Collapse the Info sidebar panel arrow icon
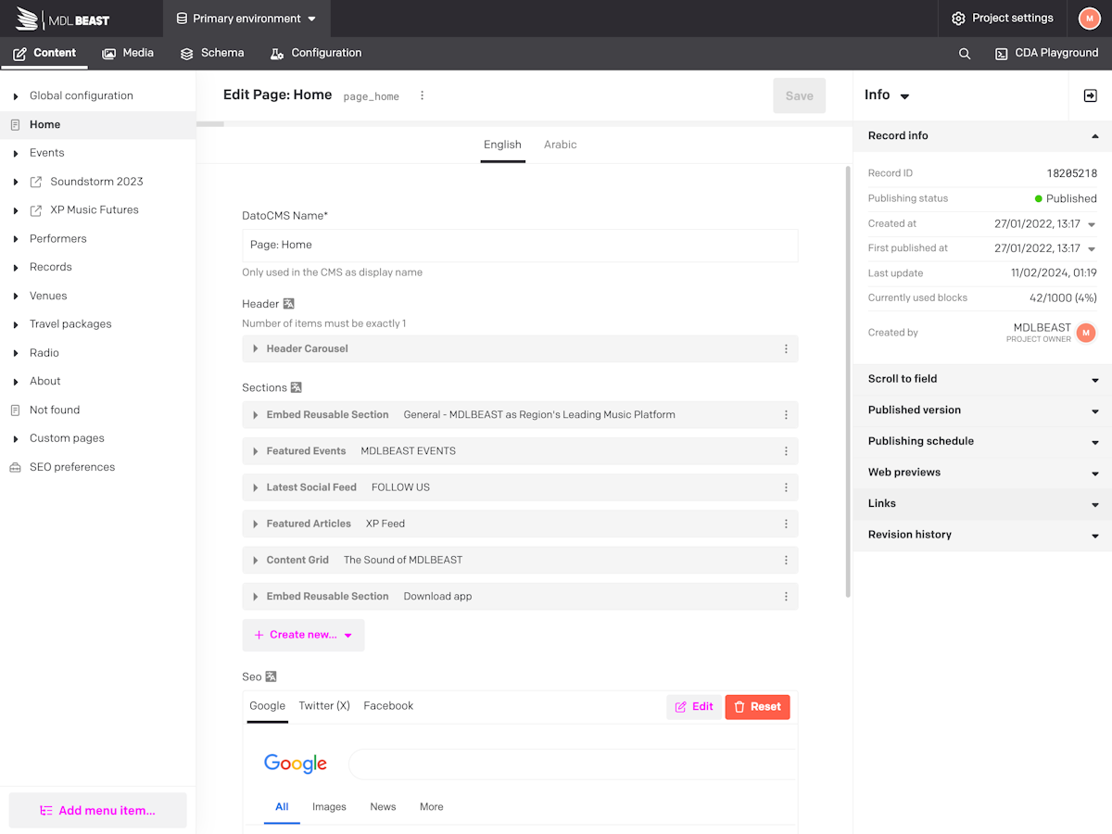This screenshot has width=1112, height=834. point(1091,95)
